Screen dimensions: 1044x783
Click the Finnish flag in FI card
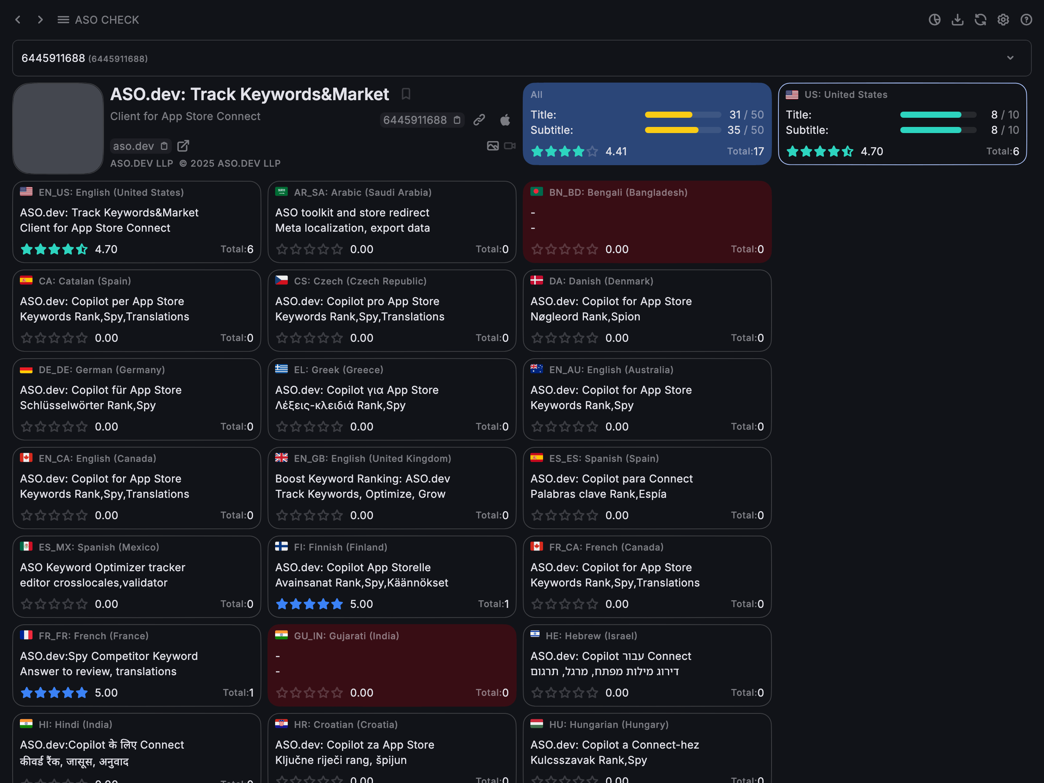[282, 547]
